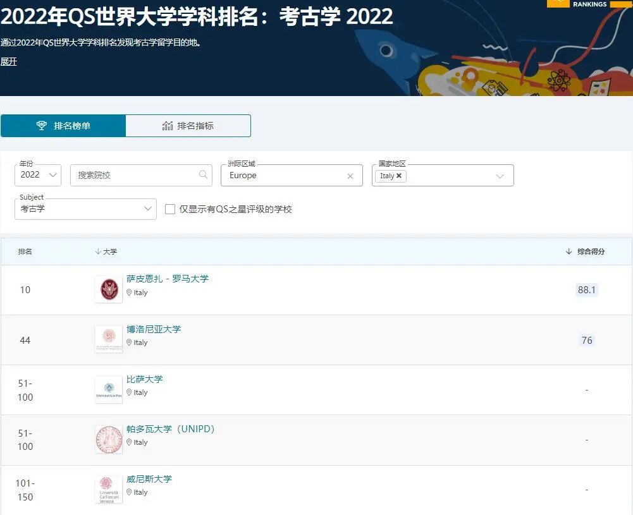This screenshot has height=515, width=633.
Task: Click the trophy icon on 排名榜单 tab
Action: [42, 125]
